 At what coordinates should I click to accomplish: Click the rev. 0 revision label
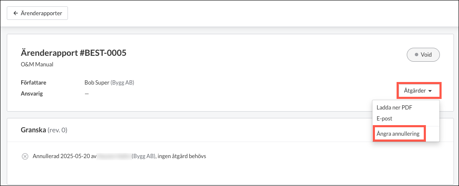coord(57,130)
